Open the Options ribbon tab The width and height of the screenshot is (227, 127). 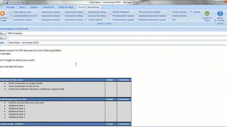pos(34,7)
